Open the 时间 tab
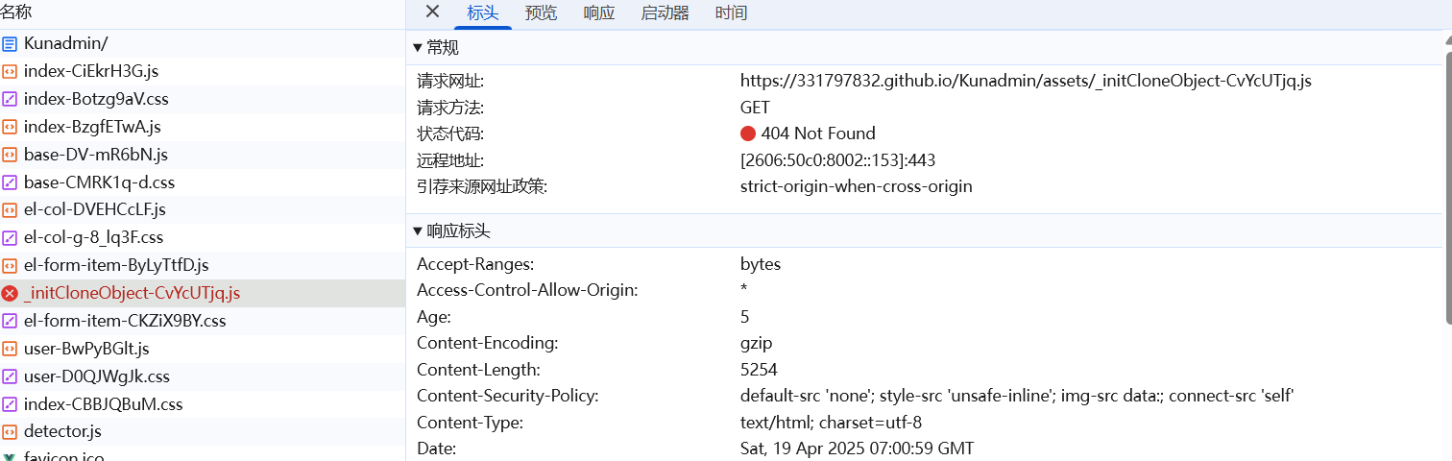Screen dimensions: 1452x461 [x=731, y=12]
